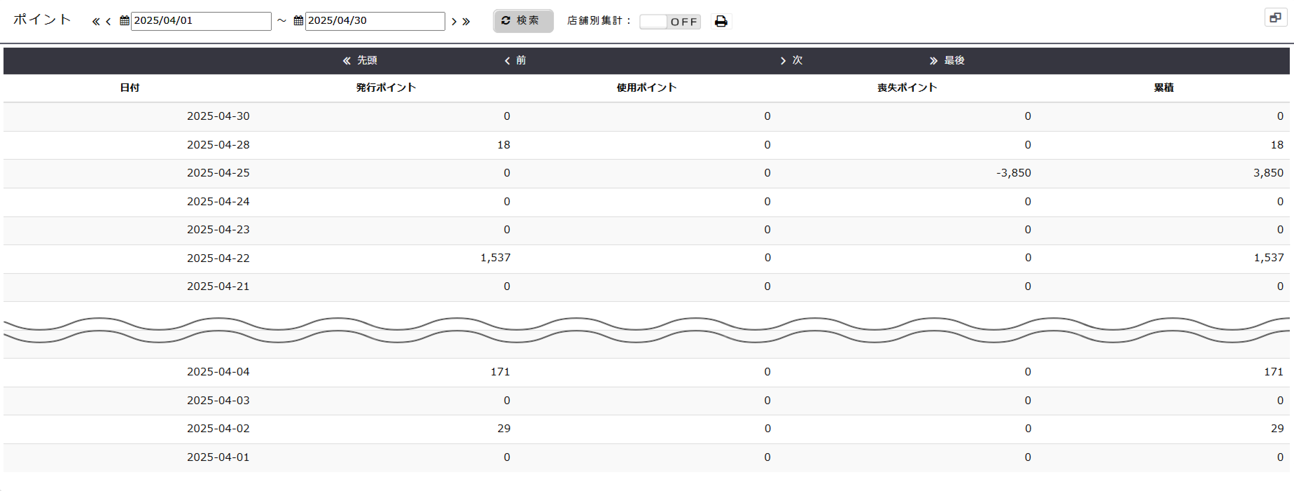Select the 2025-04-25 row date
The height and width of the screenshot is (491, 1294).
point(218,173)
